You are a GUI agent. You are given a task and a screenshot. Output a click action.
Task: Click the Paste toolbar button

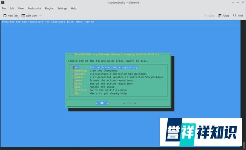tap(224, 16)
